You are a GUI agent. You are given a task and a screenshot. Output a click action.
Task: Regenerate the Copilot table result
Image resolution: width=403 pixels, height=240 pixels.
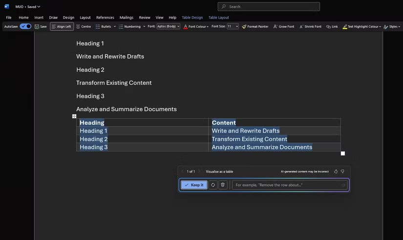pos(212,185)
